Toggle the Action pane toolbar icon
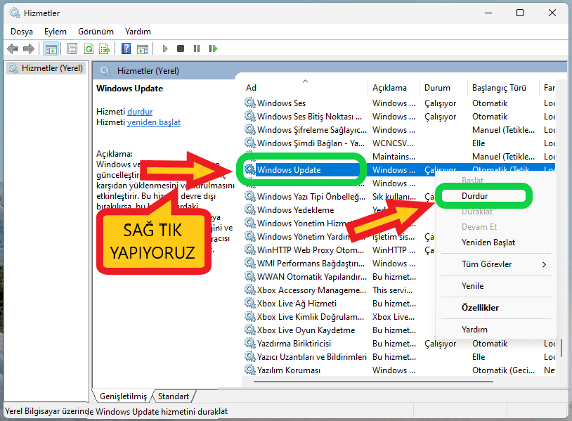Viewport: 572px width, 421px height. (143, 48)
